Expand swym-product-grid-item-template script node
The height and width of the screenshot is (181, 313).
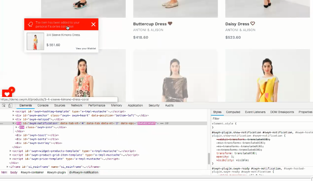click(10, 155)
